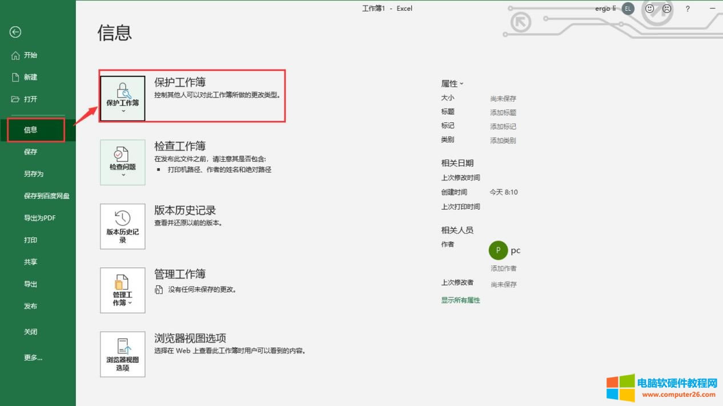Click the smiley face feedback icon
The height and width of the screenshot is (406, 723).
pos(649,9)
